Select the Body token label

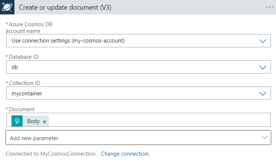pos(33,121)
